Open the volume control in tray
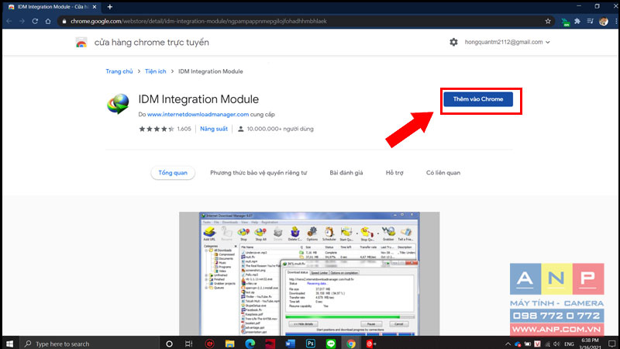620x349 pixels. click(557, 344)
